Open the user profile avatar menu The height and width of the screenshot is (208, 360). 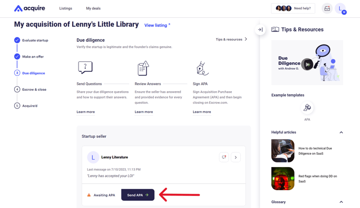(x=340, y=8)
